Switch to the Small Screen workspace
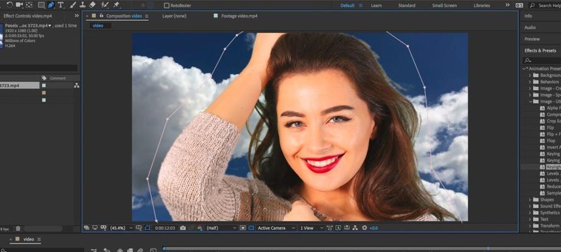561x252 pixels. tap(444, 5)
